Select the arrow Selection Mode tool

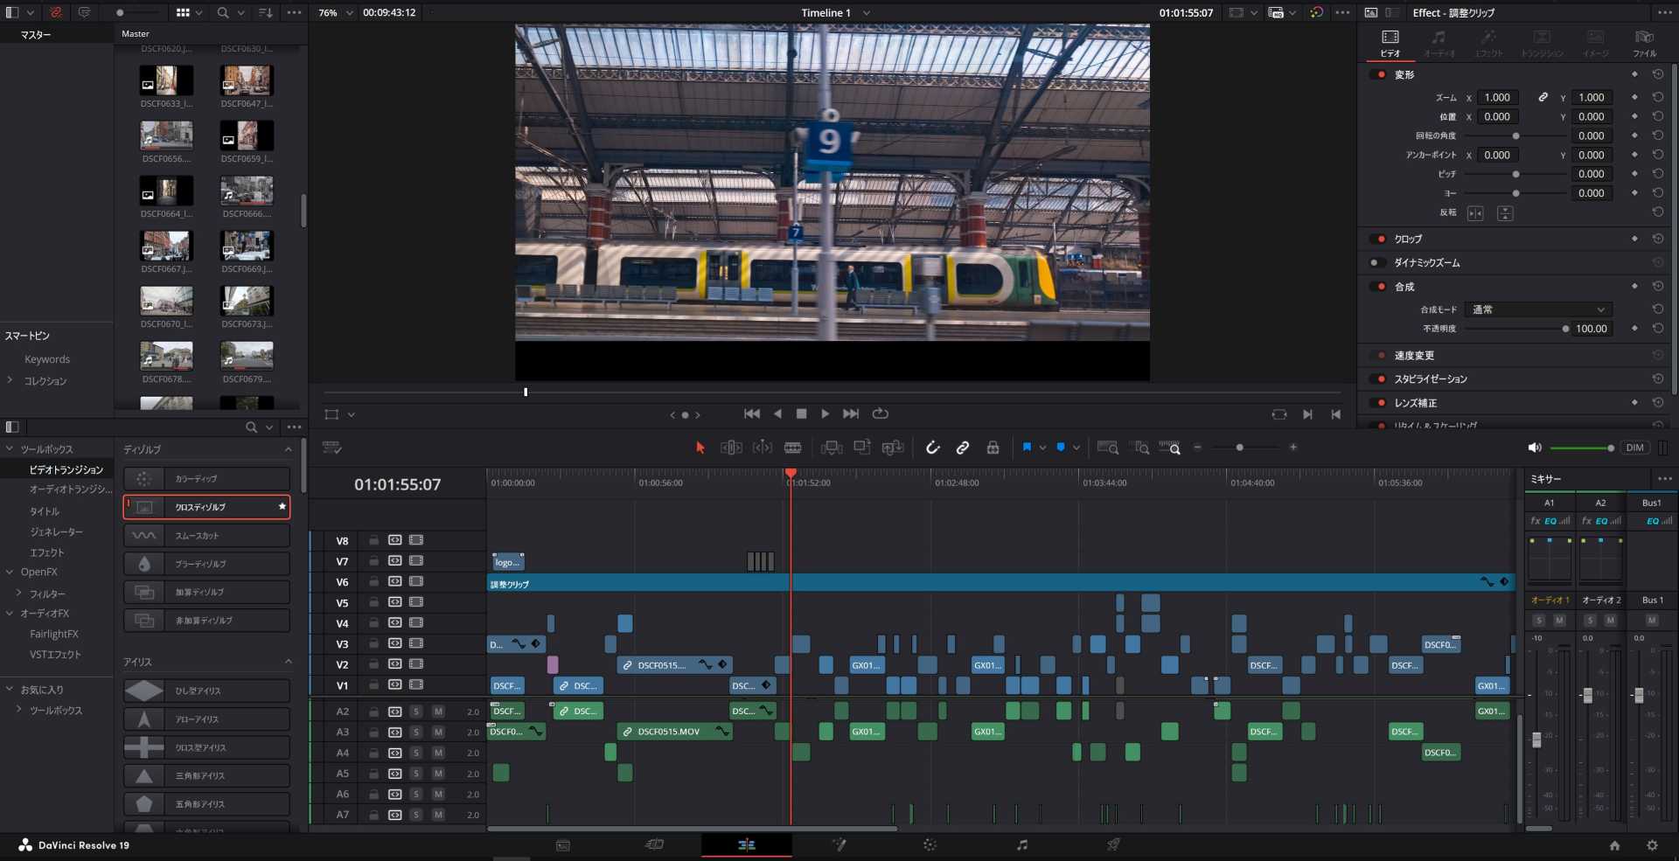700,448
